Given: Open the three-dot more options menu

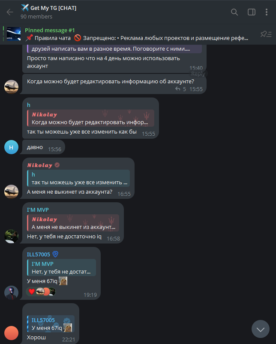Looking at the screenshot, I should (x=267, y=12).
